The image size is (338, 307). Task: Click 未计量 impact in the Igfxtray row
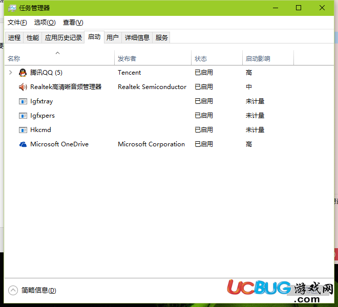[255, 101]
